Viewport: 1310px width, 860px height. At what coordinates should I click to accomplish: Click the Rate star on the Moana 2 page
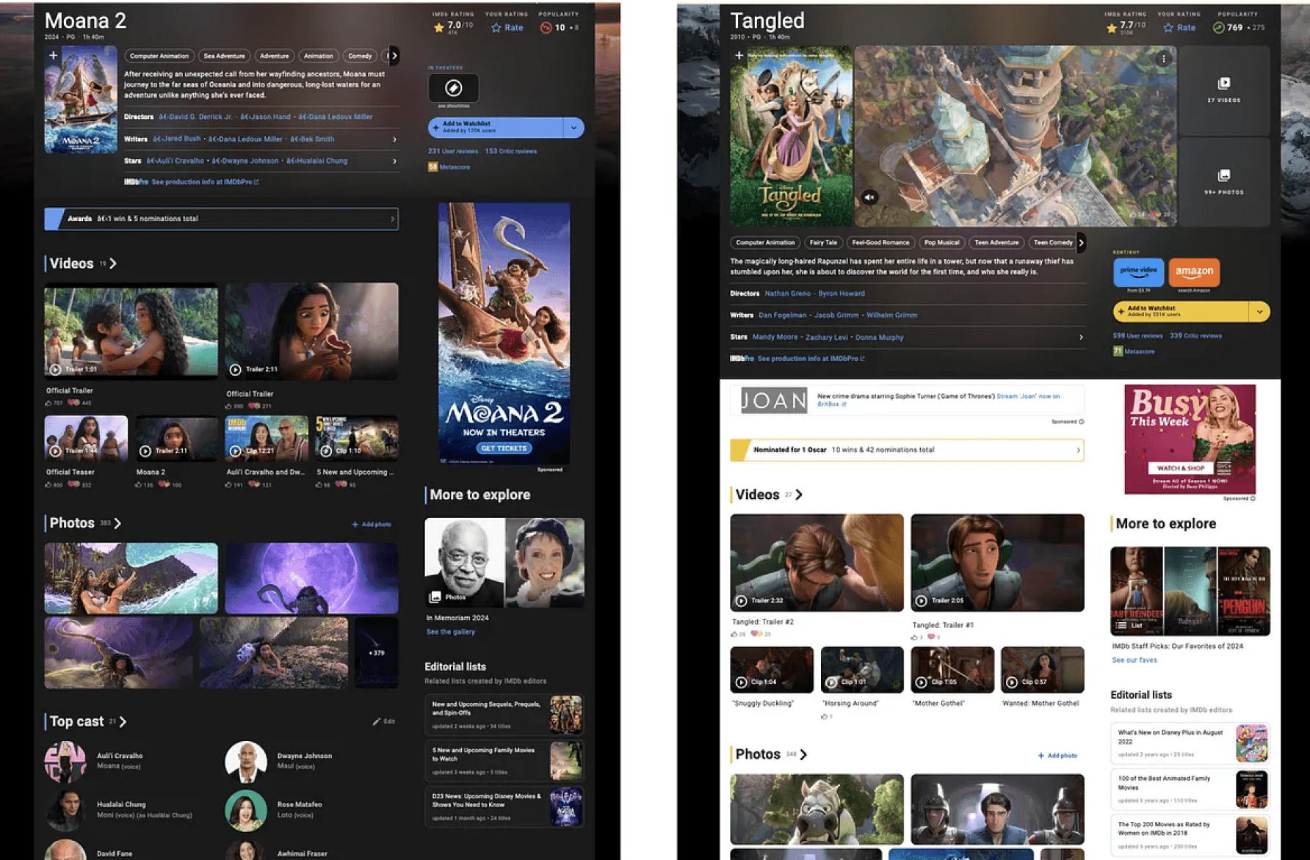pyautogui.click(x=507, y=28)
